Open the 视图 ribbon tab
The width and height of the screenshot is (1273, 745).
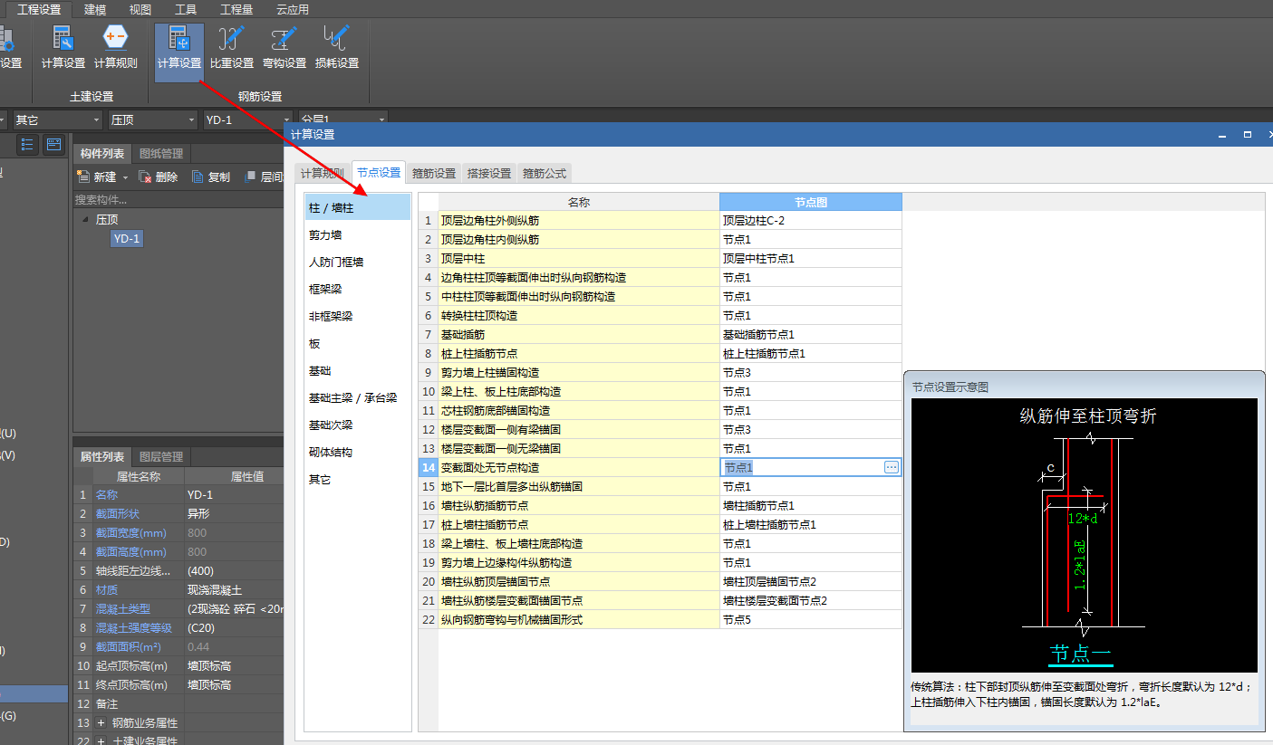coord(140,9)
